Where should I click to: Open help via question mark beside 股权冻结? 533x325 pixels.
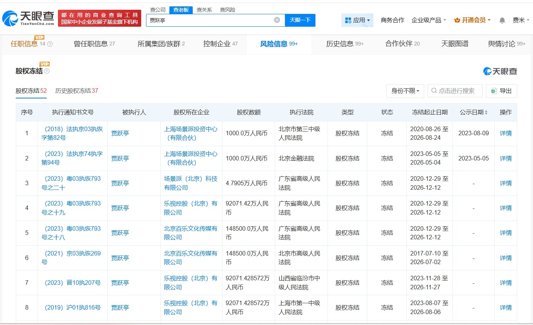click(47, 71)
